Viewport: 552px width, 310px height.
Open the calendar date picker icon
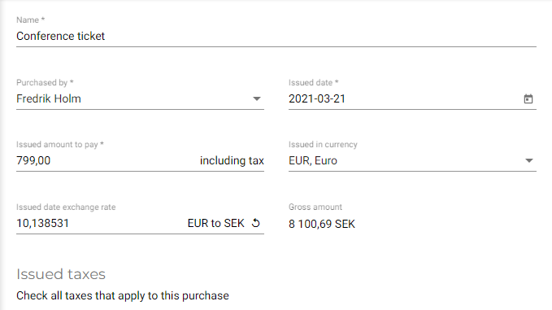pos(528,98)
